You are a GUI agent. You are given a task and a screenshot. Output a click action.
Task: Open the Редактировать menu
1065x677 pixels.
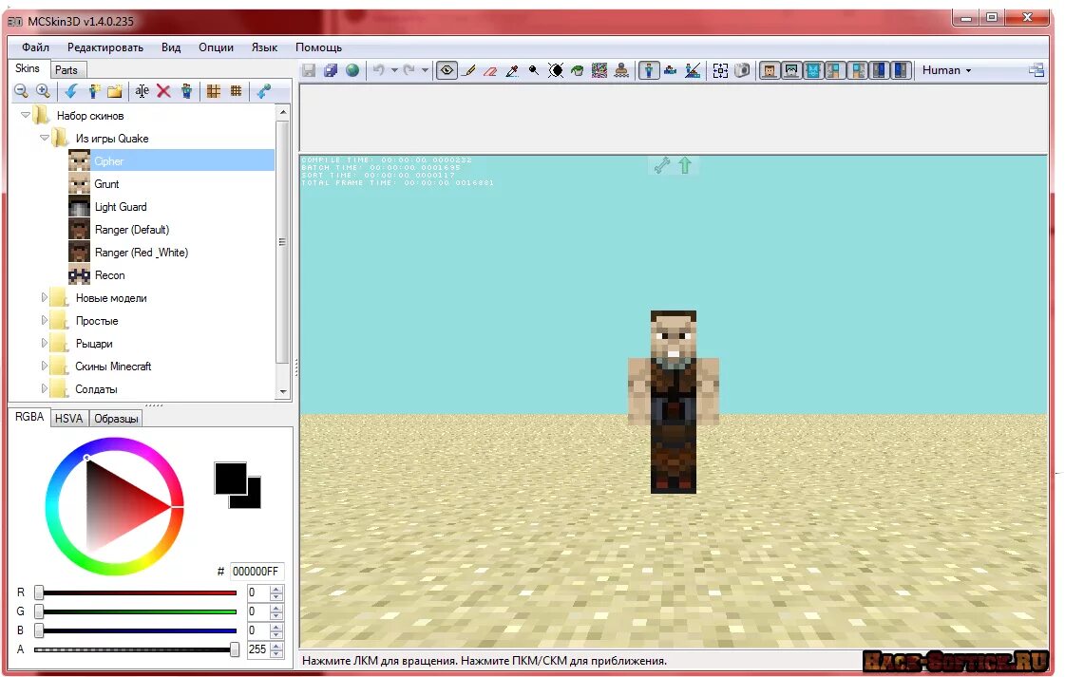pyautogui.click(x=105, y=47)
